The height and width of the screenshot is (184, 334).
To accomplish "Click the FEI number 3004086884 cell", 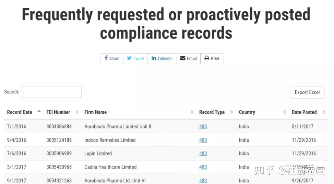I will point(59,127).
